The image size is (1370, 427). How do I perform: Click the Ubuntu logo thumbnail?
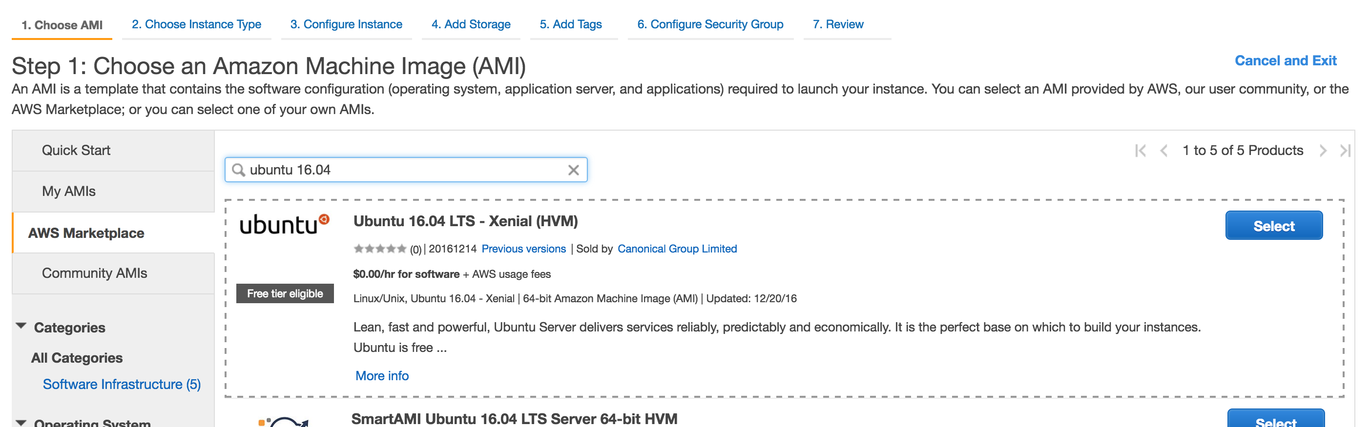[285, 224]
